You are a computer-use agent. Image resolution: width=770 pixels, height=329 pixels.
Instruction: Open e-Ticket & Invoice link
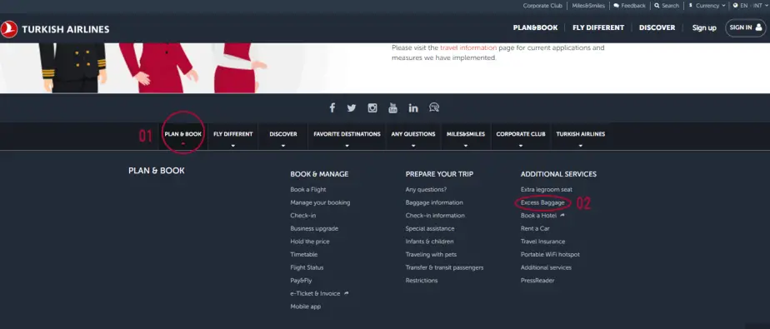click(x=319, y=294)
